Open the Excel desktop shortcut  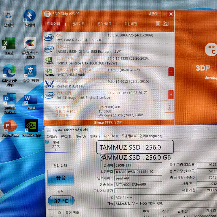point(9,46)
